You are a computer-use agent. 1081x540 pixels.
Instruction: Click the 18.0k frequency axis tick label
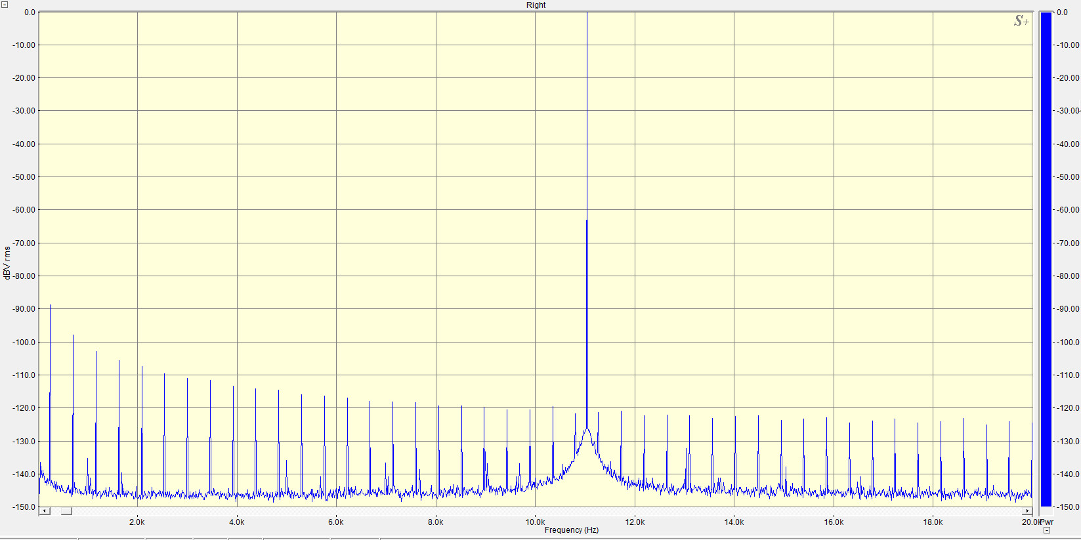click(933, 522)
